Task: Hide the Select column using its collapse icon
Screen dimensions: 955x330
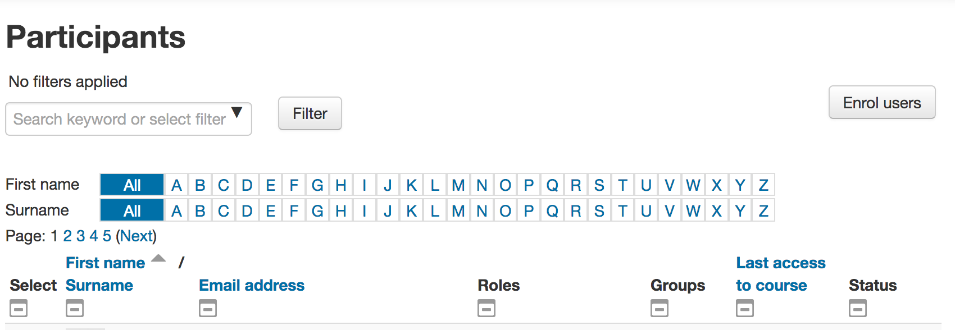Action: pyautogui.click(x=19, y=308)
